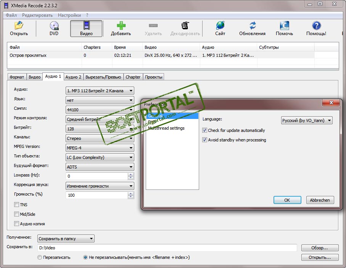Open the Каналы Стерео dropdown
Viewport: 346px width, 268px height.
pos(100,138)
